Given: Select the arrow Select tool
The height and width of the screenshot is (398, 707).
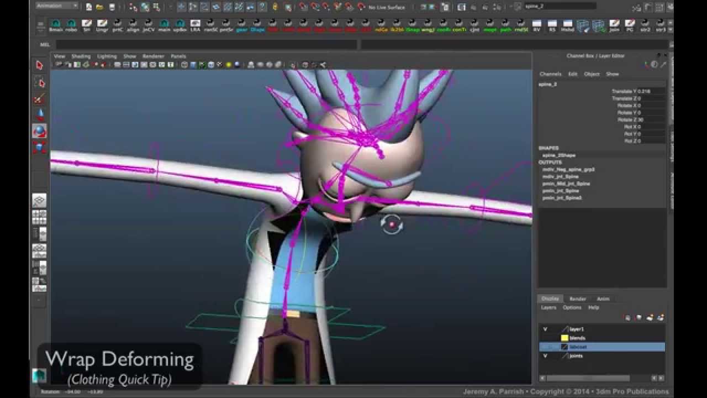Looking at the screenshot, I should point(39,65).
